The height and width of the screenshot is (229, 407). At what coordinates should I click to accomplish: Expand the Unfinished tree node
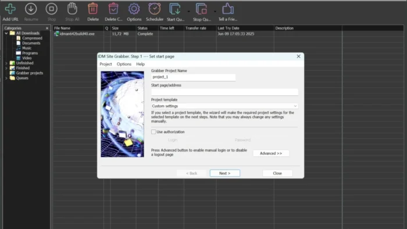(6, 63)
